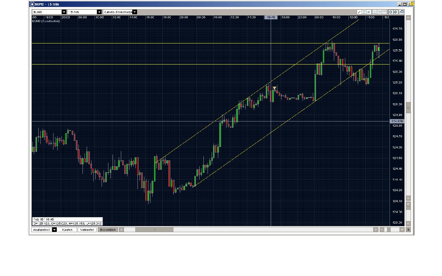Select the crossed line delete tool
Screen dimensions: 442x276
369,12
